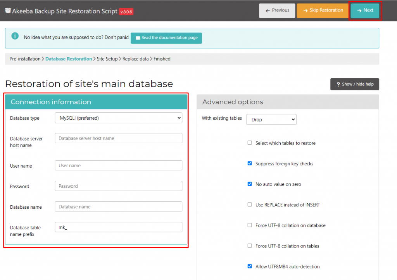
Task: Click the Akeeba Backup logo icon
Action: click(x=8, y=11)
